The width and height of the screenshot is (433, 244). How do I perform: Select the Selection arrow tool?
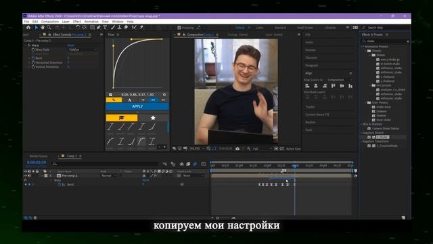36,27
